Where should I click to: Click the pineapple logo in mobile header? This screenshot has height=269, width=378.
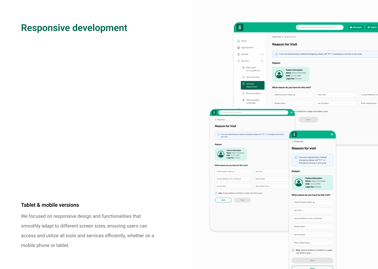pos(294,134)
